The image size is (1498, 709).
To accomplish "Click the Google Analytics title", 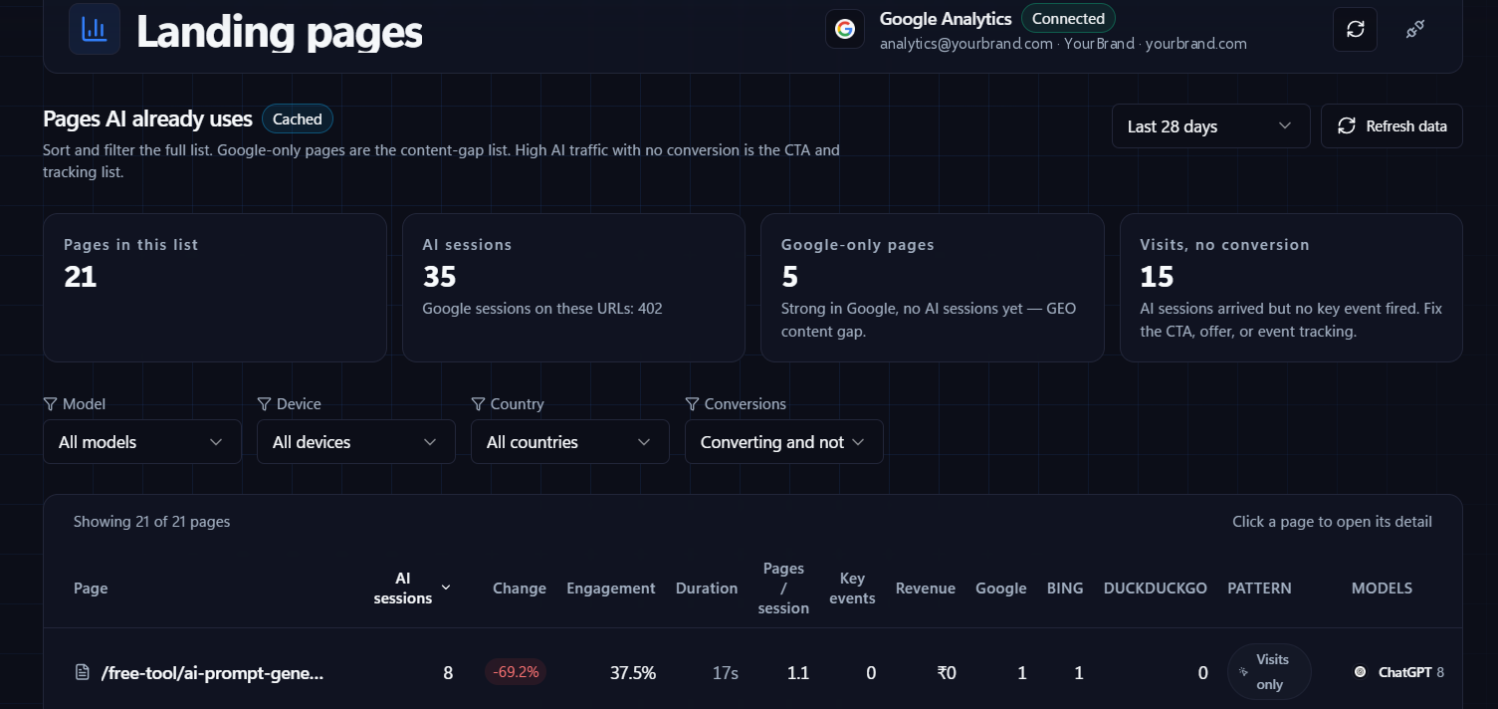I will tap(946, 19).
